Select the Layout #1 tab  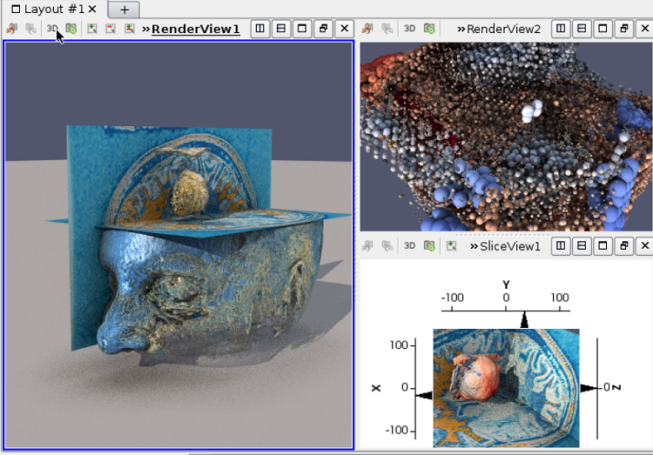[53, 9]
